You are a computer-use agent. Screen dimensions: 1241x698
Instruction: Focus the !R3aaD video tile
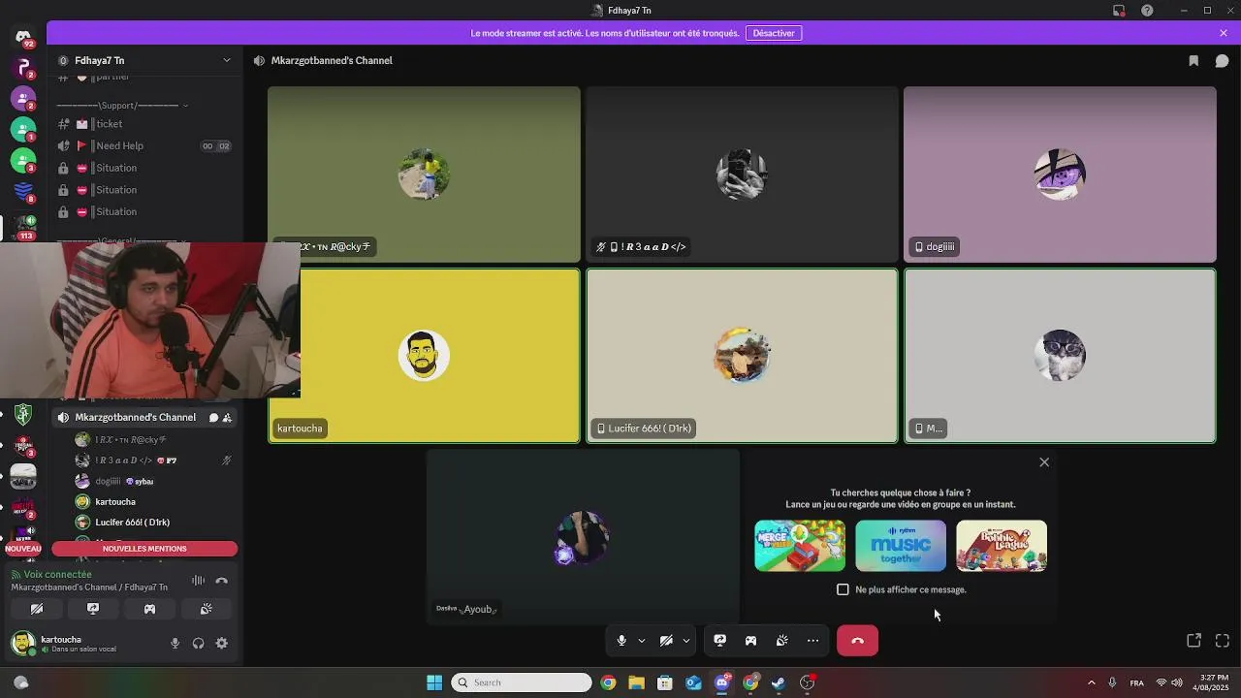click(742, 174)
